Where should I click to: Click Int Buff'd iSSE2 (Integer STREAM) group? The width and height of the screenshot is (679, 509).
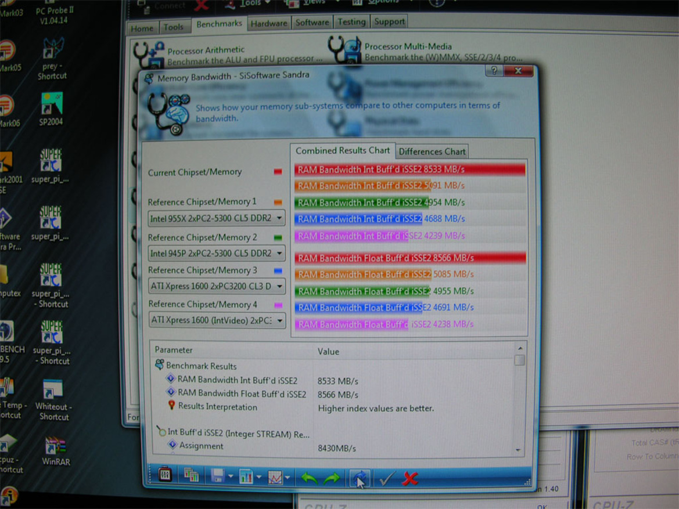point(233,433)
